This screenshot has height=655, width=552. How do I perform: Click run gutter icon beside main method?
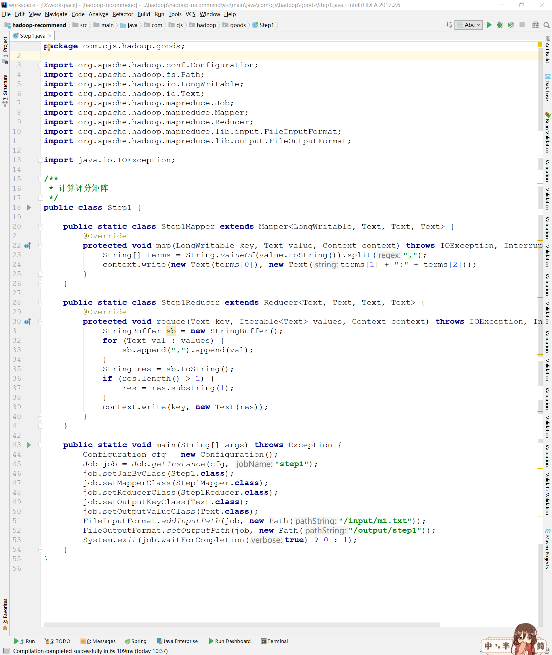pos(29,445)
